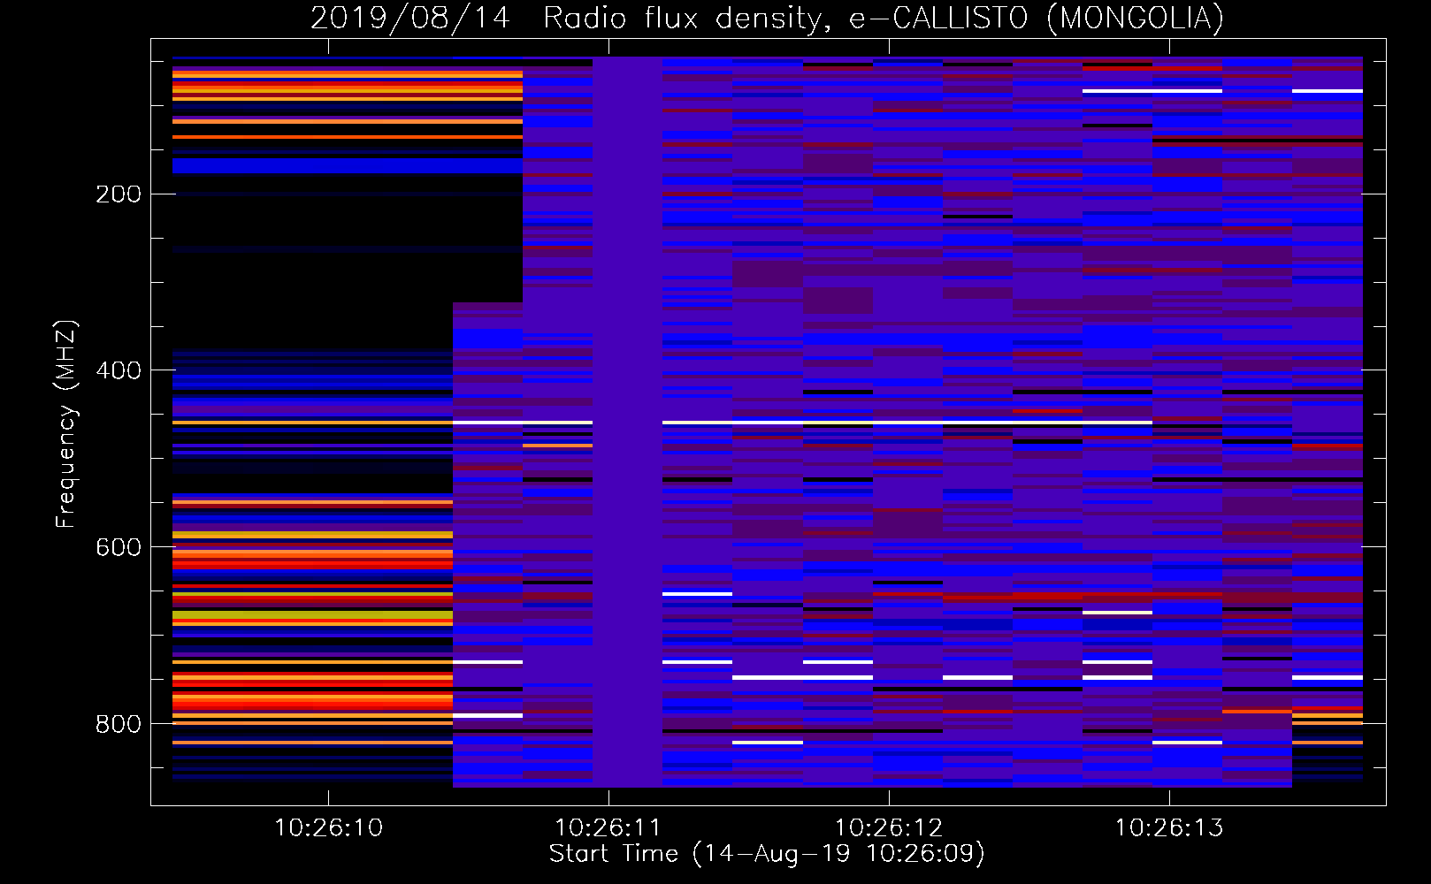1431x884 pixels.
Task: Click the 10:26:12 time tick label
Action: tap(888, 828)
